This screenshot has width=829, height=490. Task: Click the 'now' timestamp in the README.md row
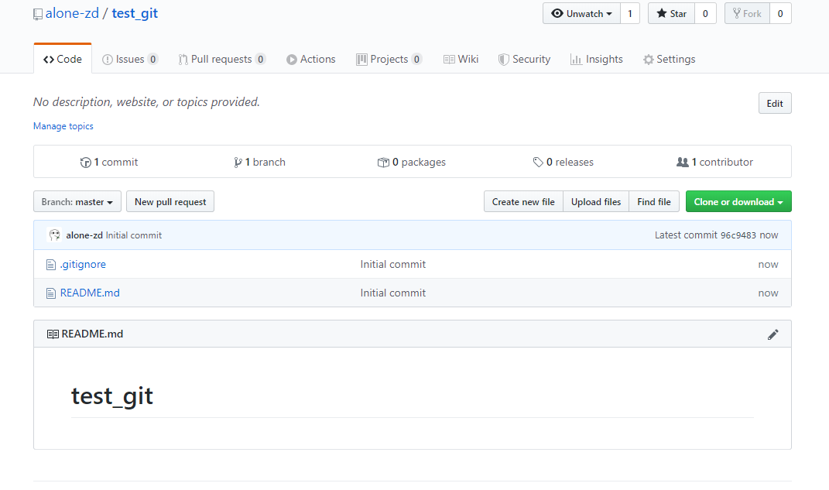coord(768,293)
